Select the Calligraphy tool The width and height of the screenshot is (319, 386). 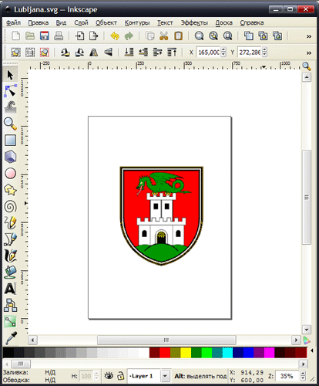point(10,256)
